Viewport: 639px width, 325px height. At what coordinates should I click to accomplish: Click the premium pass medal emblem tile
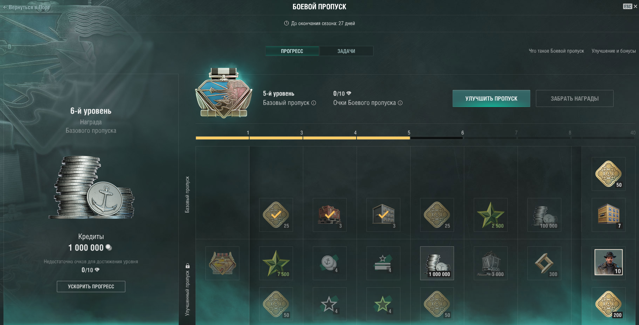click(222, 263)
